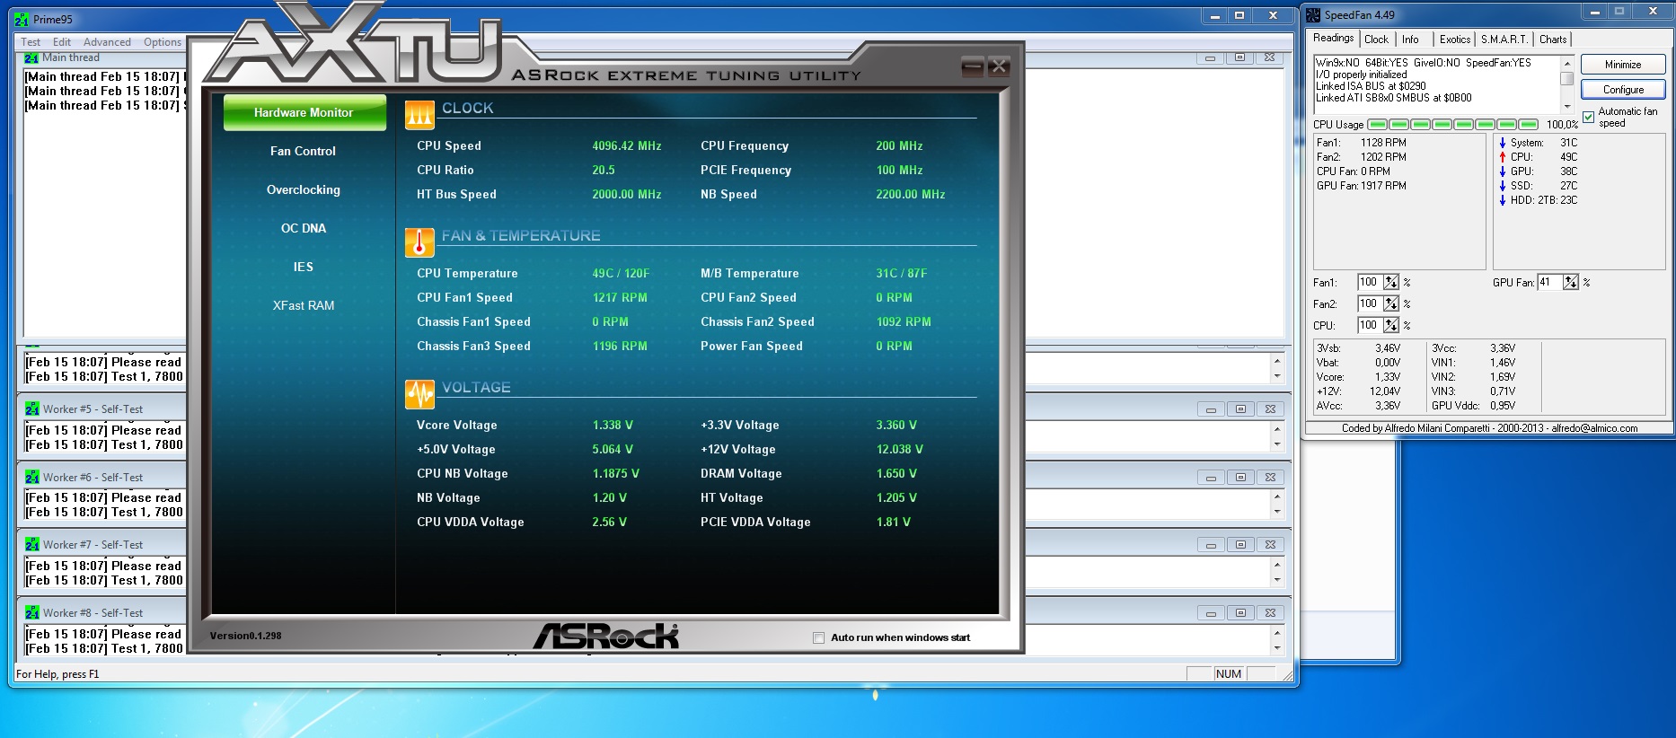Minimize the Worker #6 sub-window
1676x738 pixels.
(1211, 478)
